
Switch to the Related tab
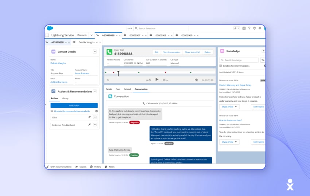(x=127, y=89)
